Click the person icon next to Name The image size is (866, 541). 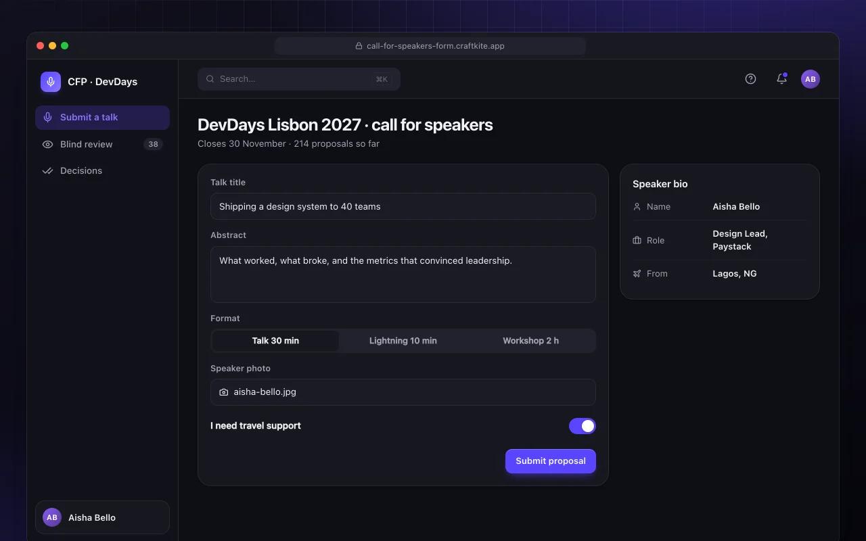tap(637, 207)
